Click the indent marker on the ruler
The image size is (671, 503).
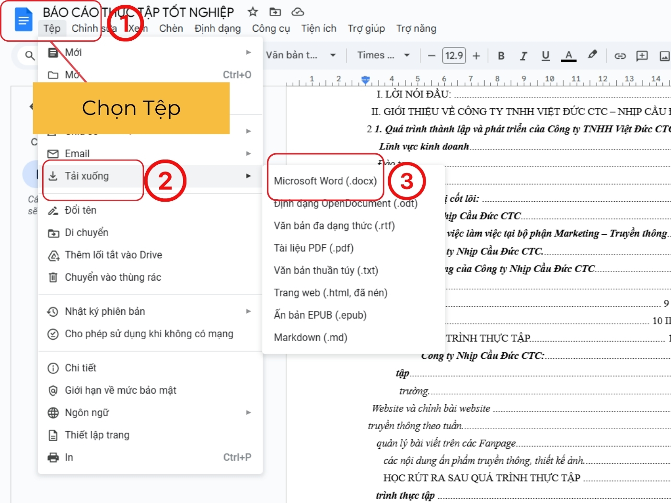click(365, 80)
